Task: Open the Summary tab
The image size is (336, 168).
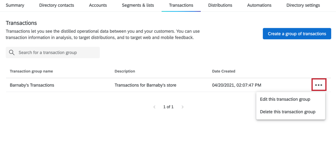Action: point(15,6)
